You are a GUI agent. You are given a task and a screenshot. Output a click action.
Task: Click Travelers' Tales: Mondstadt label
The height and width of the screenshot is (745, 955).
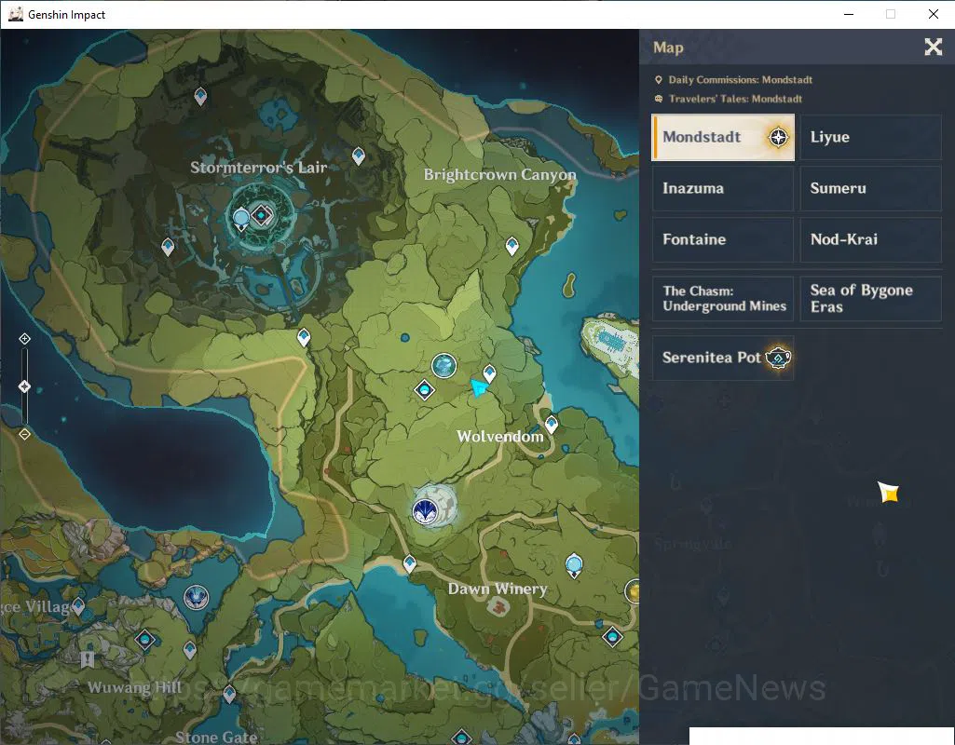(735, 99)
